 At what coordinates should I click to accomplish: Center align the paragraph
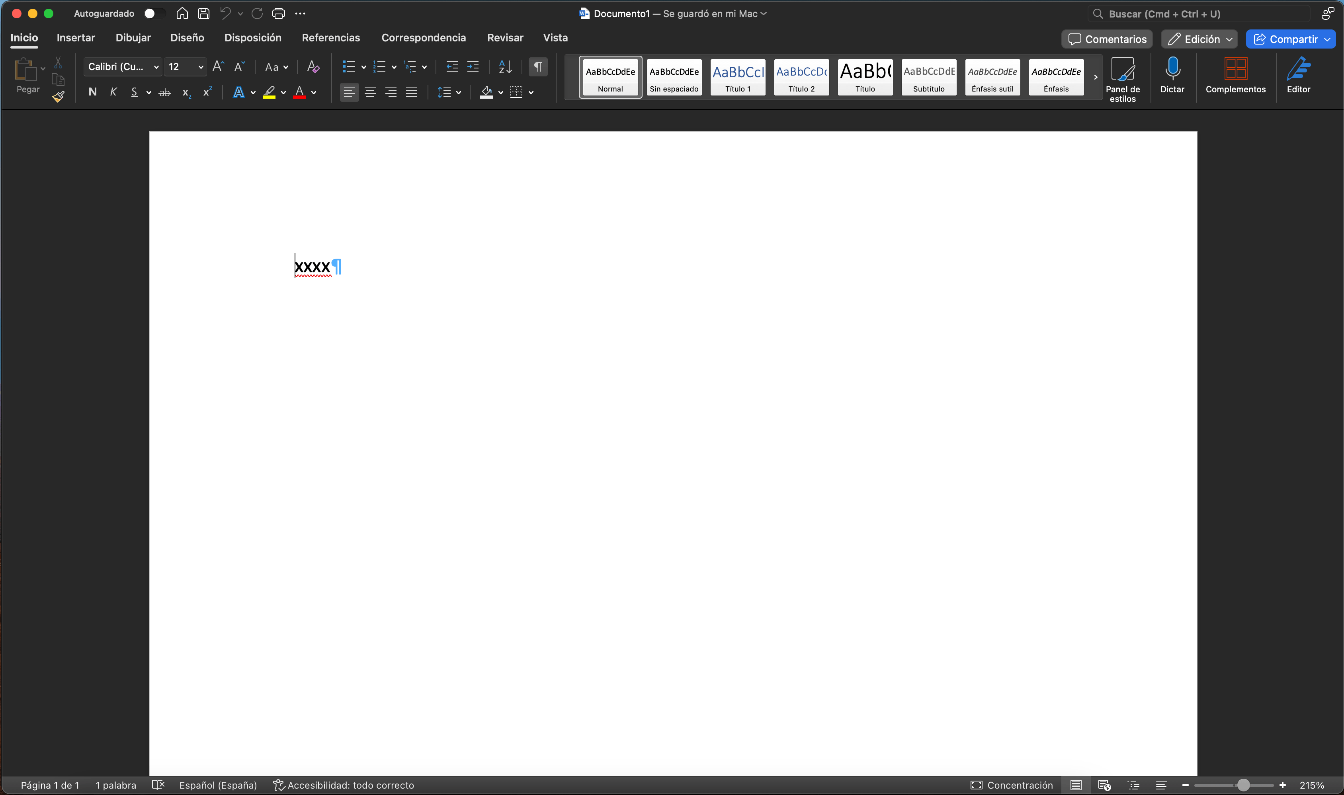[370, 93]
